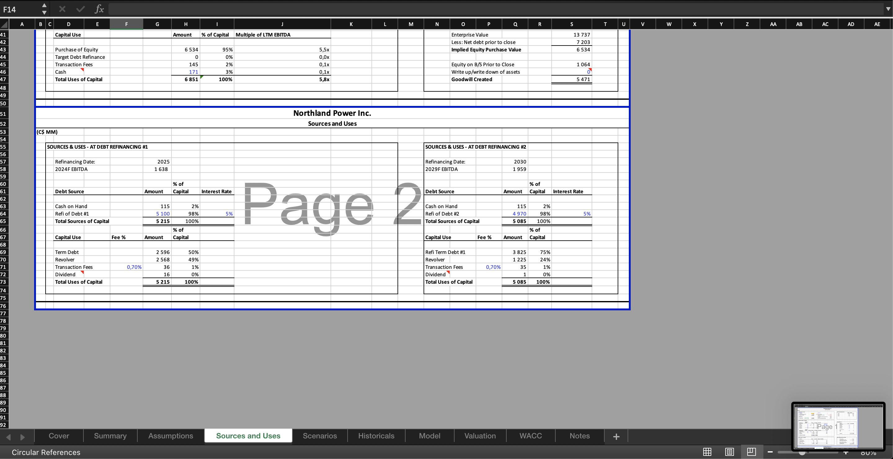Select column S header
This screenshot has width=893, height=459.
click(x=572, y=24)
